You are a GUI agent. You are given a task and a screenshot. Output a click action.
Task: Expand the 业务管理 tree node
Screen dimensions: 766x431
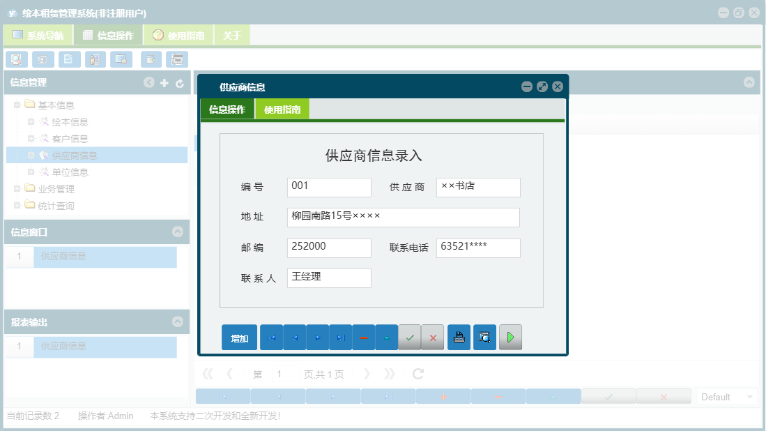pos(16,188)
